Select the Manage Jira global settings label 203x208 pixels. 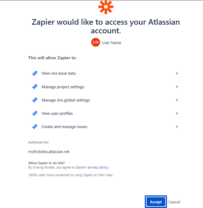[x=66, y=100]
